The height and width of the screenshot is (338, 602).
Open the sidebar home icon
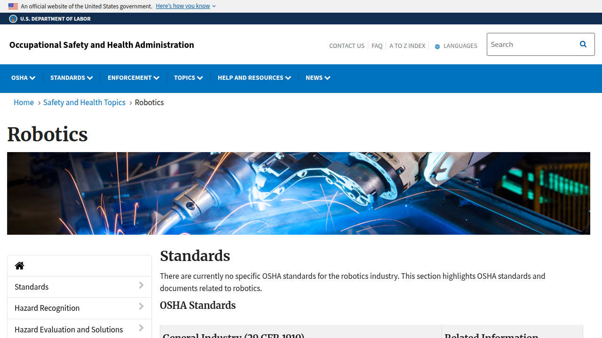tap(19, 266)
